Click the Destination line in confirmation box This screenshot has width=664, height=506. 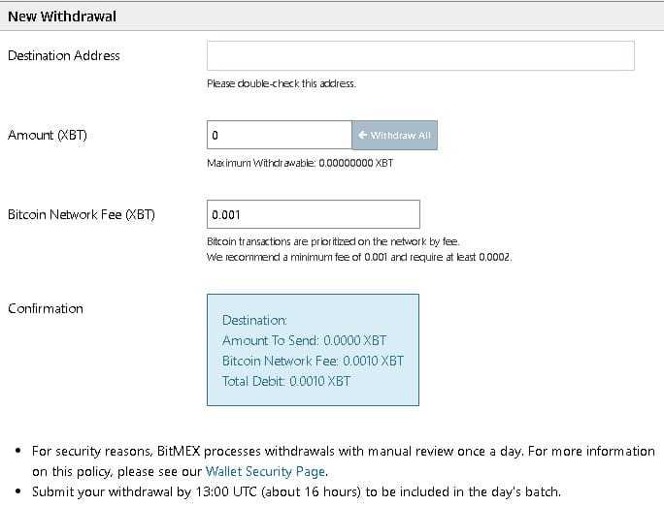254,320
